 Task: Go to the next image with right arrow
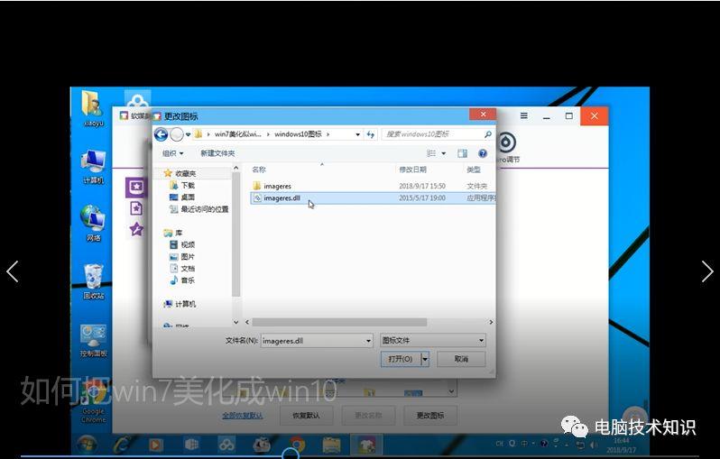(707, 271)
